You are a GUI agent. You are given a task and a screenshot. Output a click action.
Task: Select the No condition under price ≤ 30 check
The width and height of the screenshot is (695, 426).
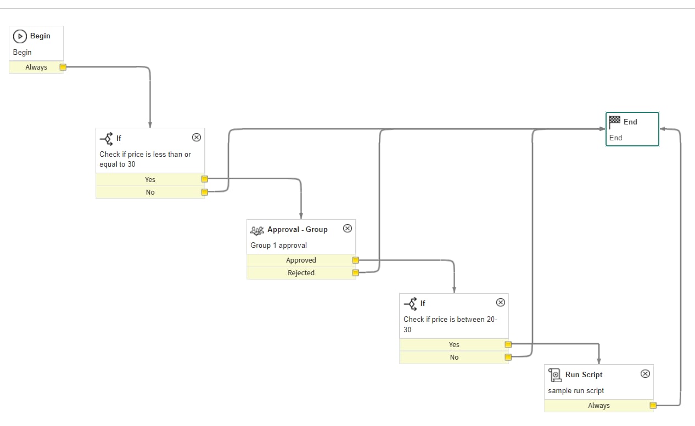pos(150,192)
